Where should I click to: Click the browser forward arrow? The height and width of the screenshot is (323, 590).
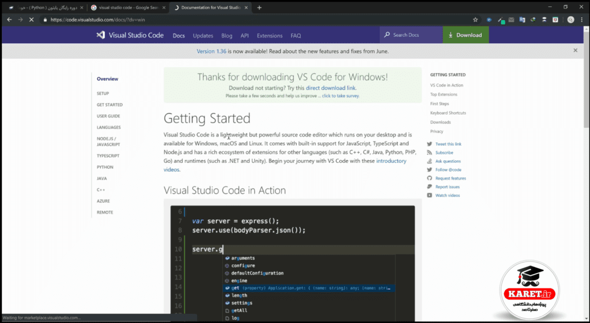click(x=21, y=20)
